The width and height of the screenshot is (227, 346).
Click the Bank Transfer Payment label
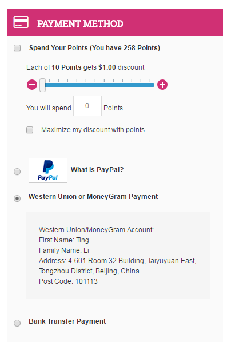[67, 321]
